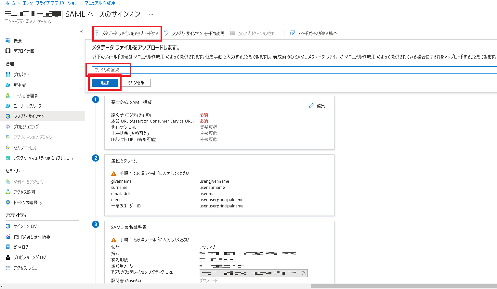Image resolution: width=497 pixels, height=289 pixels.
Task: Open 概要 from the sidebar
Action: (18, 41)
